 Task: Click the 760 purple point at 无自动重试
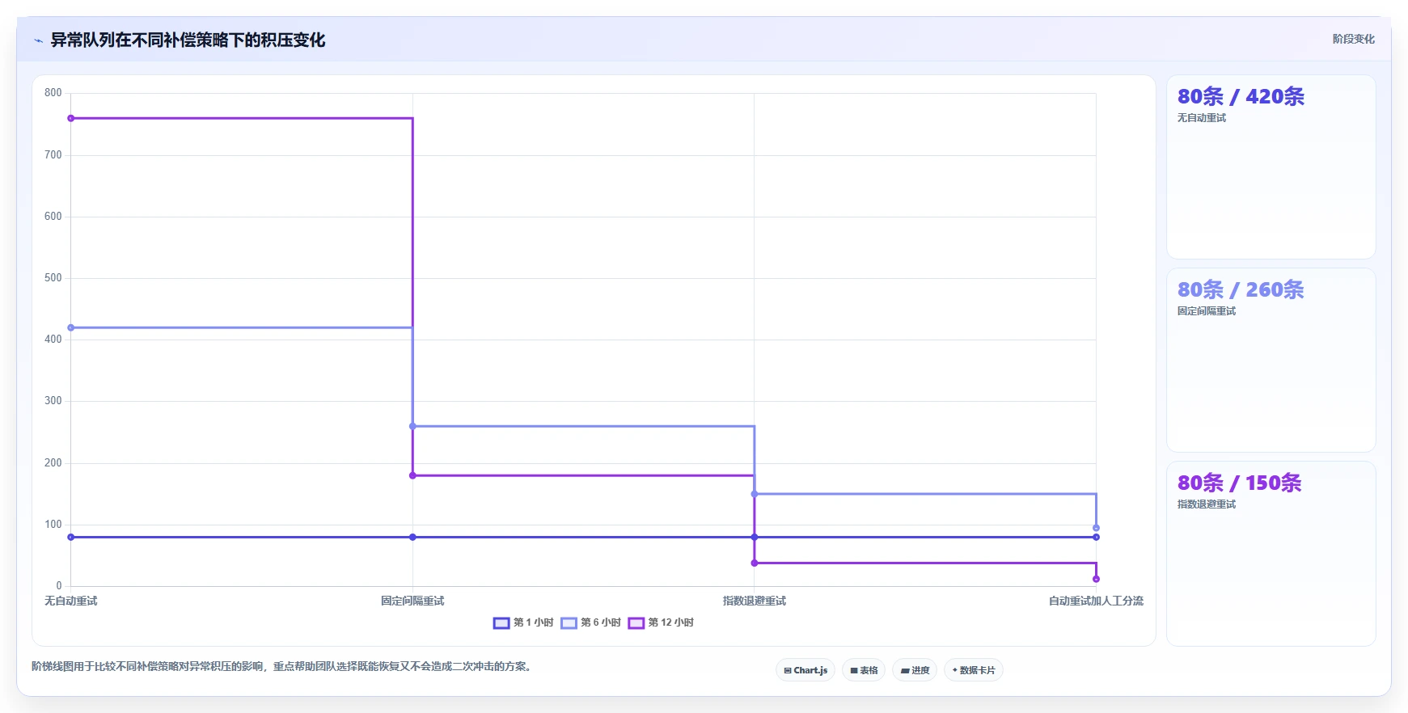pos(71,118)
